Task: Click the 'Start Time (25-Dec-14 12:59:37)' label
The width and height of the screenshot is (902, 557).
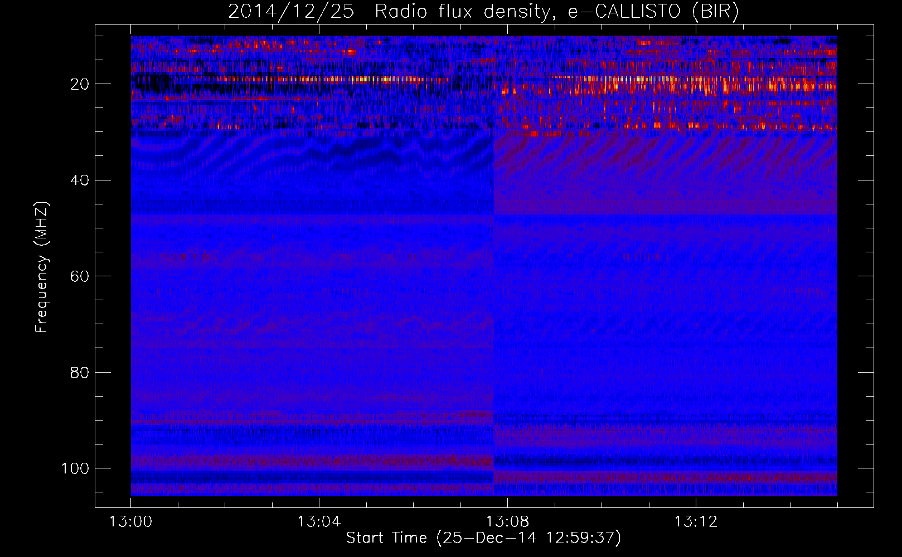Action: pyautogui.click(x=483, y=538)
